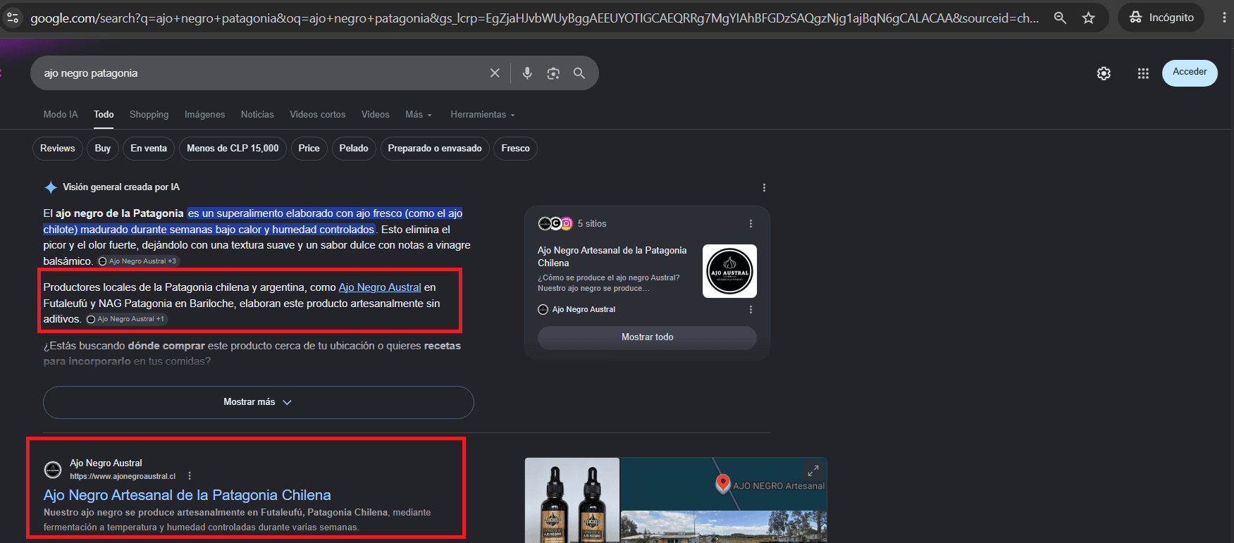Open Ajo Negro Artesanal de la Patagonia card title
This screenshot has width=1234, height=543.
pos(612,256)
